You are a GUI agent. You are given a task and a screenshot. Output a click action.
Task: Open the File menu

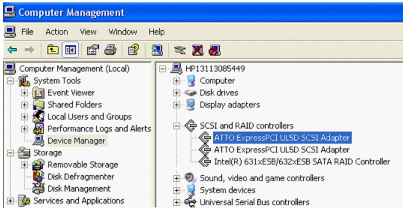tap(27, 32)
